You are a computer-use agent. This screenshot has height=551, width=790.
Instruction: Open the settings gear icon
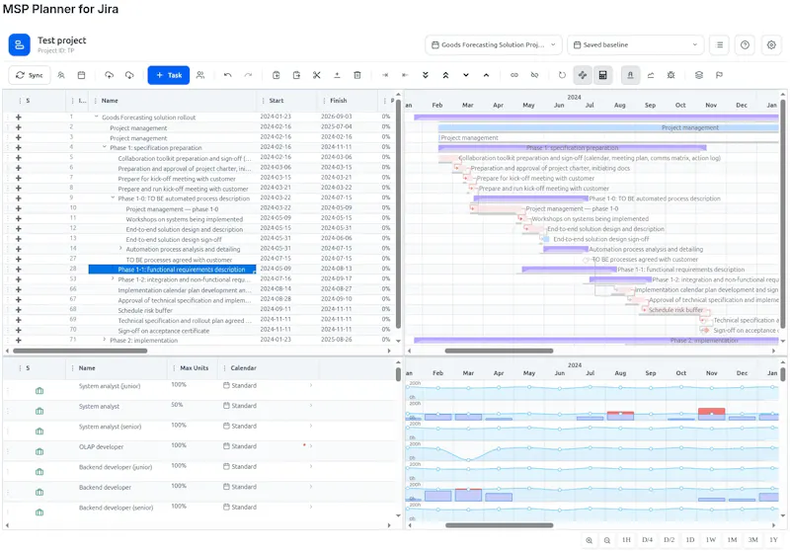(771, 44)
